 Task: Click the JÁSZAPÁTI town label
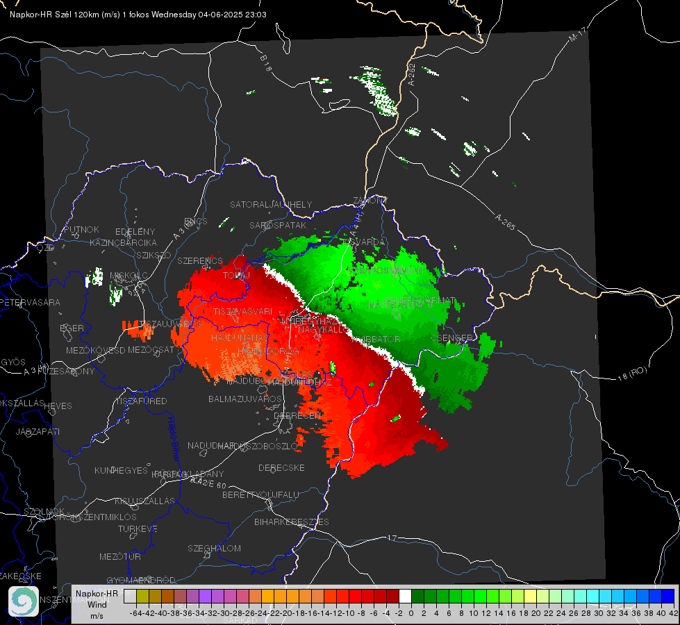click(x=38, y=431)
